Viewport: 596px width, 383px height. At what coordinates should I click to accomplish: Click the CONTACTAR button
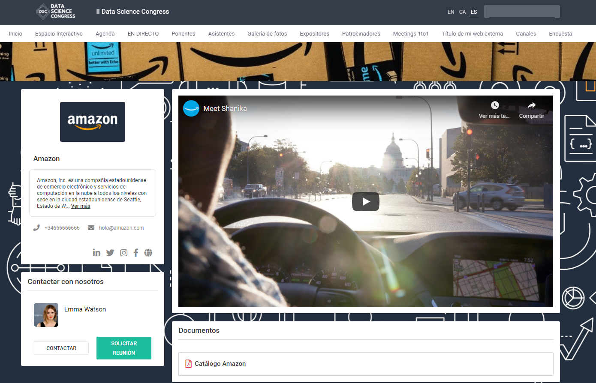(x=61, y=348)
